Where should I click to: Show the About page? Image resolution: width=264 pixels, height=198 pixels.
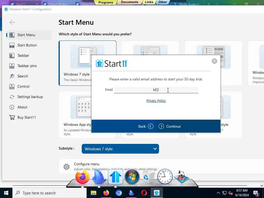point(29,107)
